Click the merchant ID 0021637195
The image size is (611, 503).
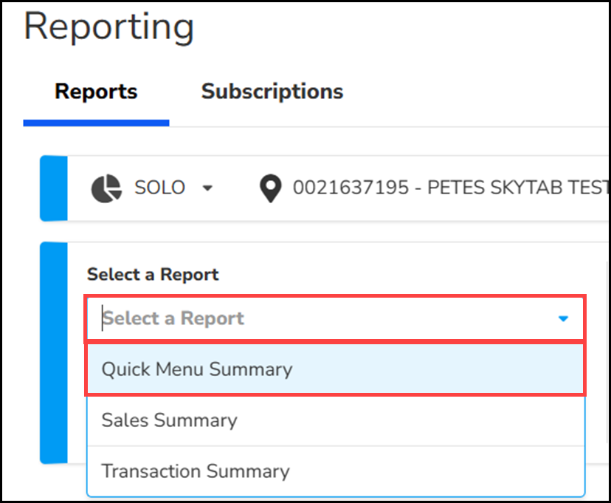click(x=351, y=188)
